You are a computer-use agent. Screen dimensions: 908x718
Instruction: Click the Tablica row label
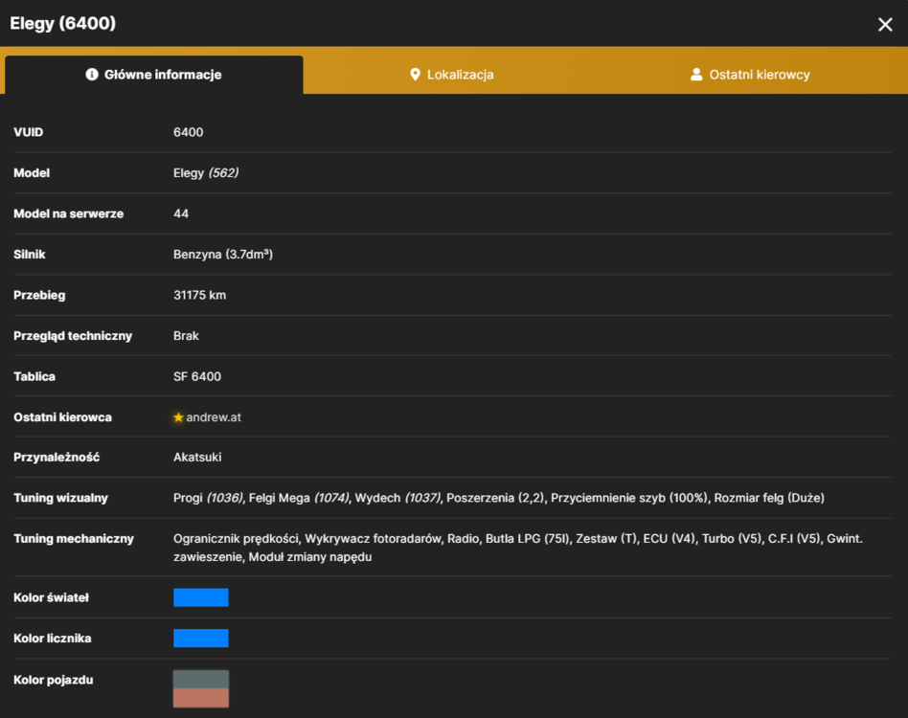34,376
